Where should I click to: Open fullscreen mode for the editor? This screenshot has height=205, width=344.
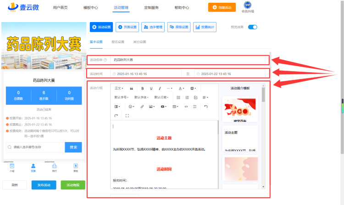point(127,116)
